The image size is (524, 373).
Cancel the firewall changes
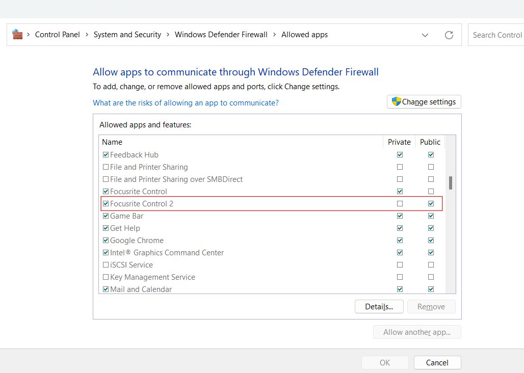click(x=437, y=362)
